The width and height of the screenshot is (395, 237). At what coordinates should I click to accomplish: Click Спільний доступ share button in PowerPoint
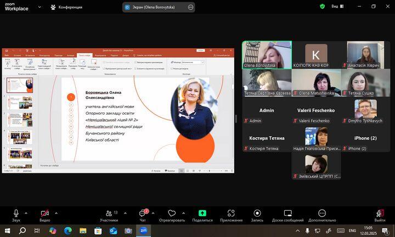222,55
